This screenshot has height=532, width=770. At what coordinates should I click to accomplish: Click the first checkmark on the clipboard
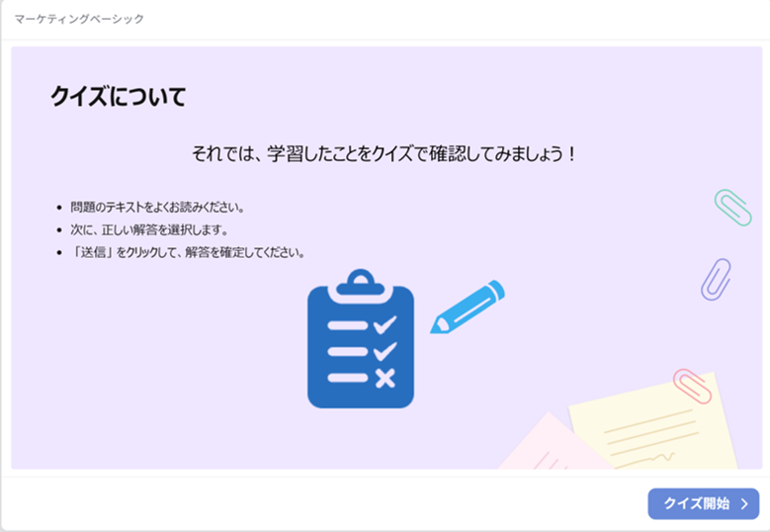click(385, 324)
